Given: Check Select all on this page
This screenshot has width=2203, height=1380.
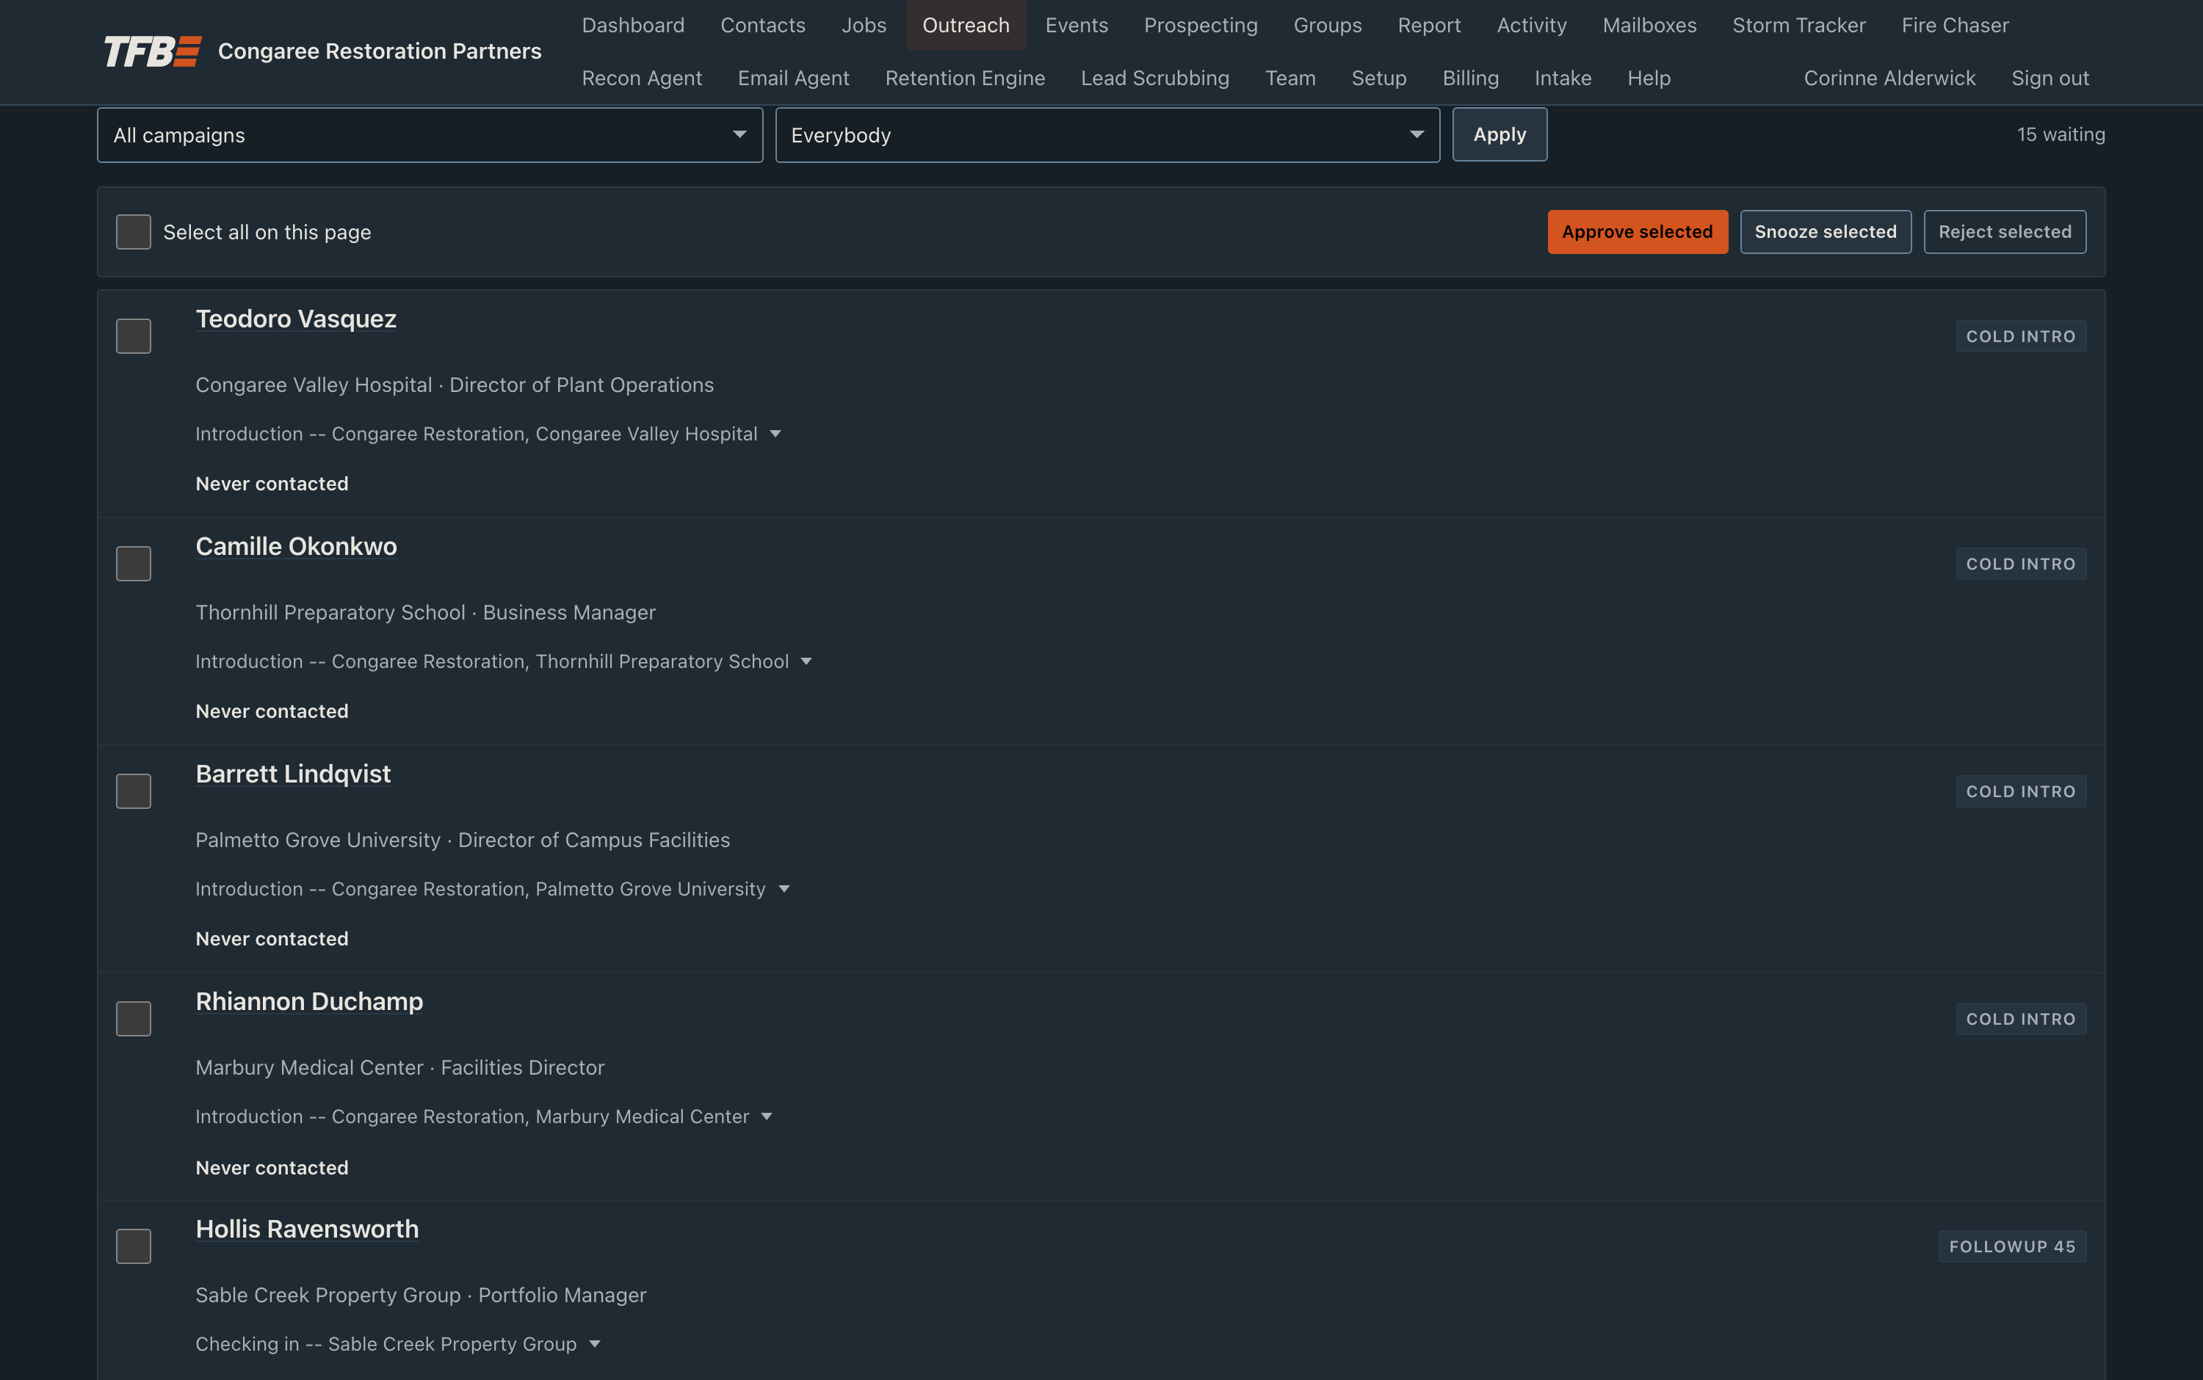Looking at the screenshot, I should point(134,232).
